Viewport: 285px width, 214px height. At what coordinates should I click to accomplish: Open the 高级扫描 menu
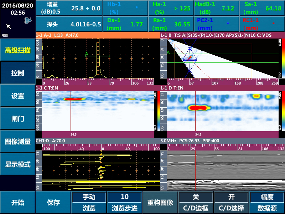point(18,50)
